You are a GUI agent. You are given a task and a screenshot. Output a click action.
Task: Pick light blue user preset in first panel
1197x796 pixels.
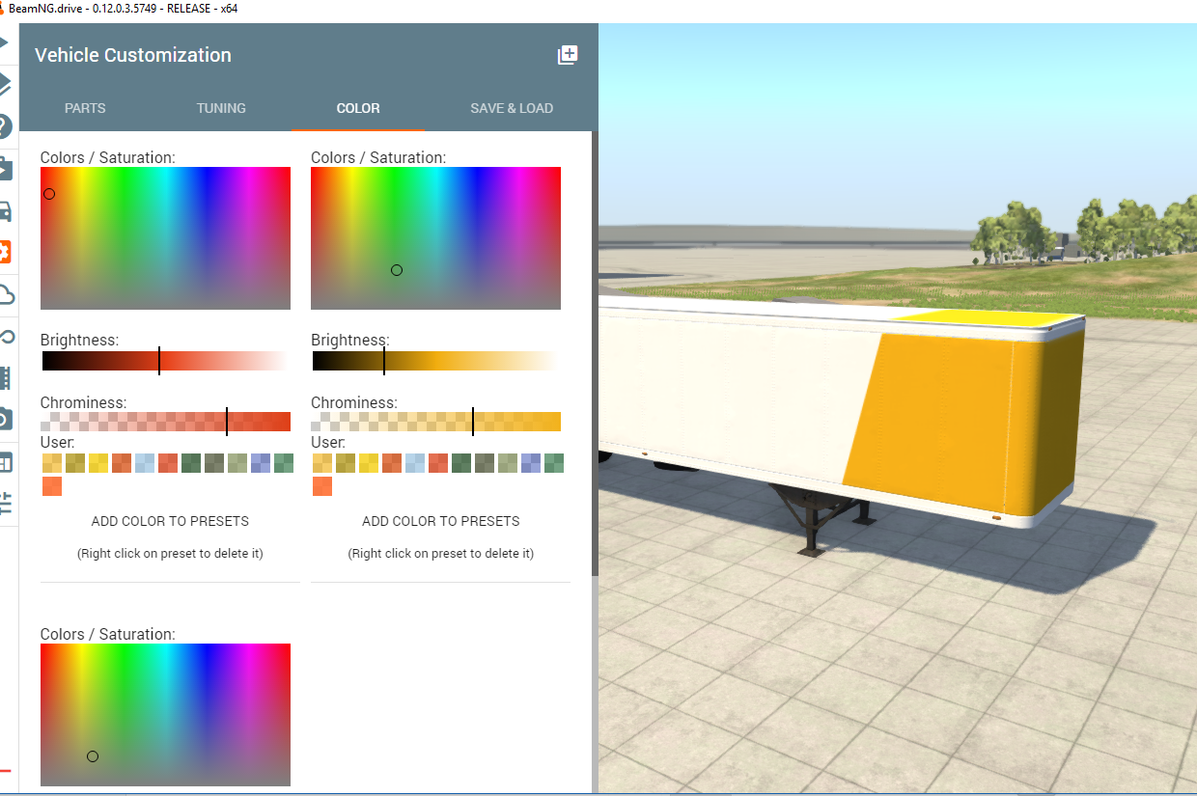coord(145,463)
